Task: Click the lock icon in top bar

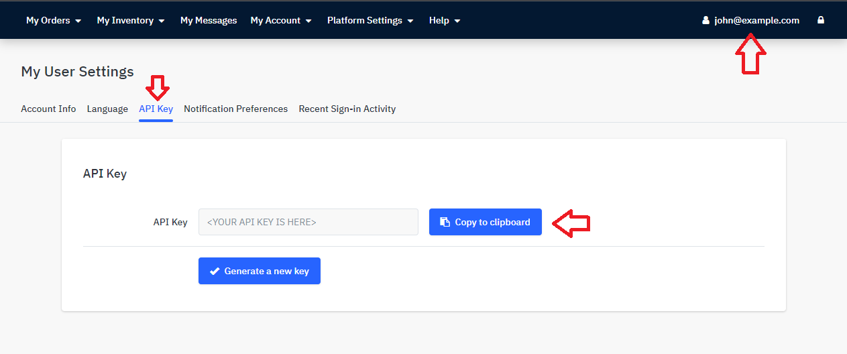Action: pos(821,20)
